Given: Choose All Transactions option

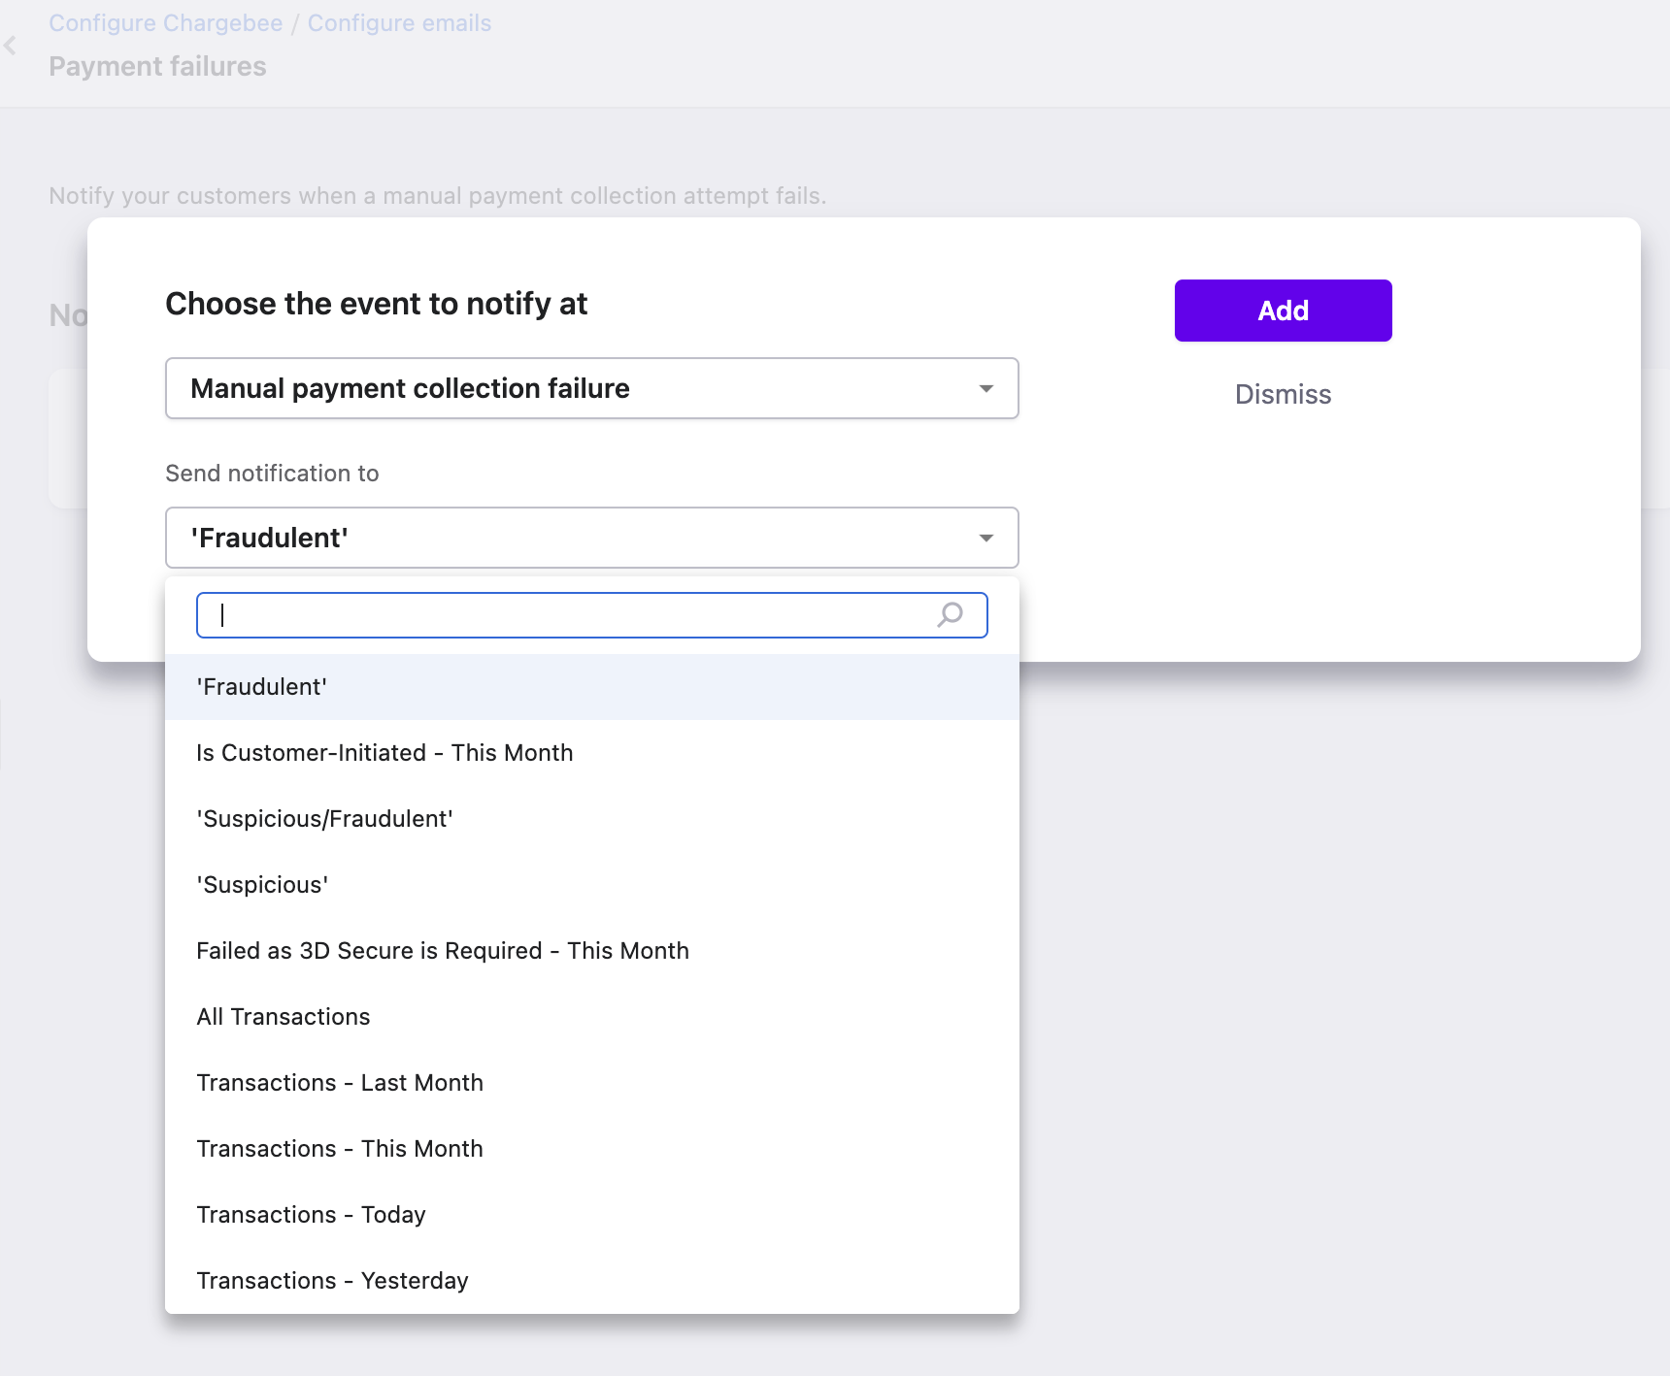Looking at the screenshot, I should click(284, 1017).
